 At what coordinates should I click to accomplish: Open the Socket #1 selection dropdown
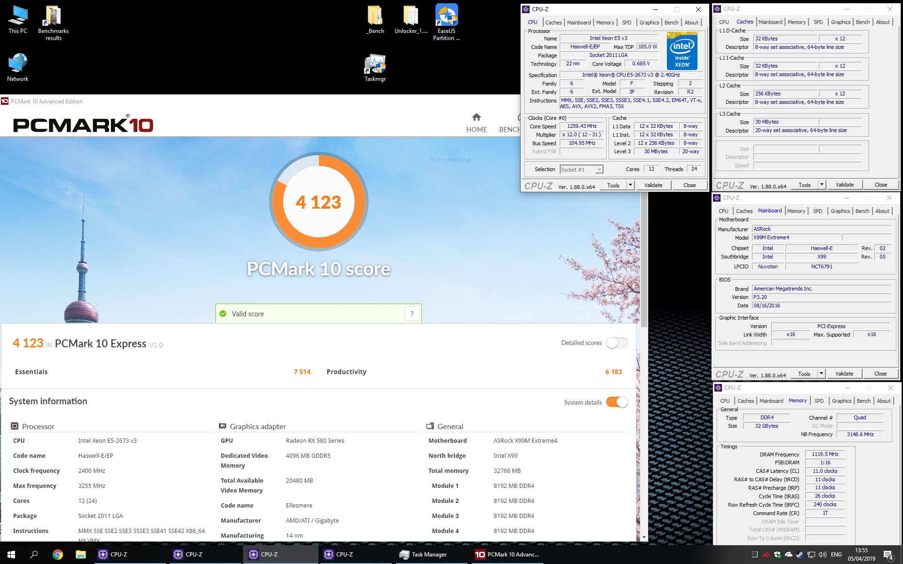pos(581,169)
